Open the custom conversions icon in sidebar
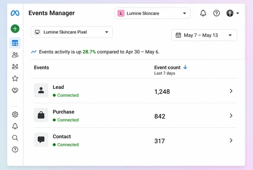 pyautogui.click(x=15, y=66)
